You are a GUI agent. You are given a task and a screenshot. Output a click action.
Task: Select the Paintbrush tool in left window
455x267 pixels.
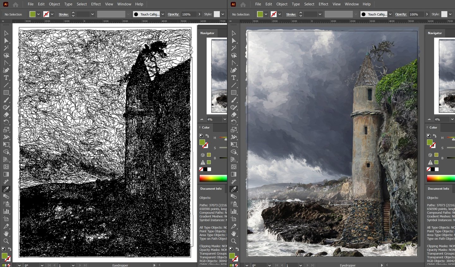click(x=6, y=100)
